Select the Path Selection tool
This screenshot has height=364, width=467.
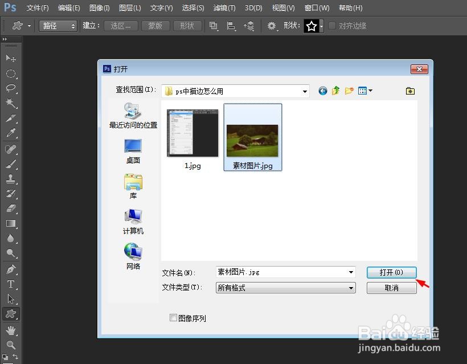coord(11,298)
